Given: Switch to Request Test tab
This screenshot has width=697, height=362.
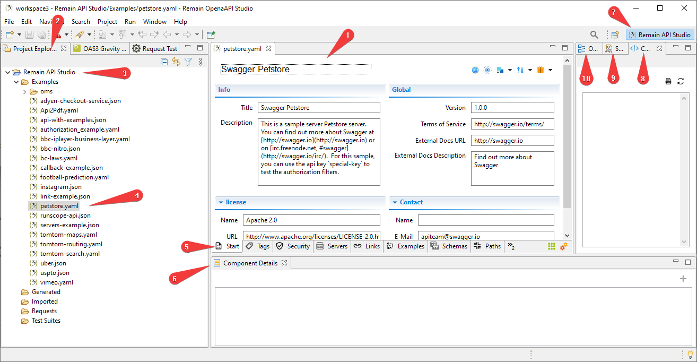Looking at the screenshot, I should [154, 48].
